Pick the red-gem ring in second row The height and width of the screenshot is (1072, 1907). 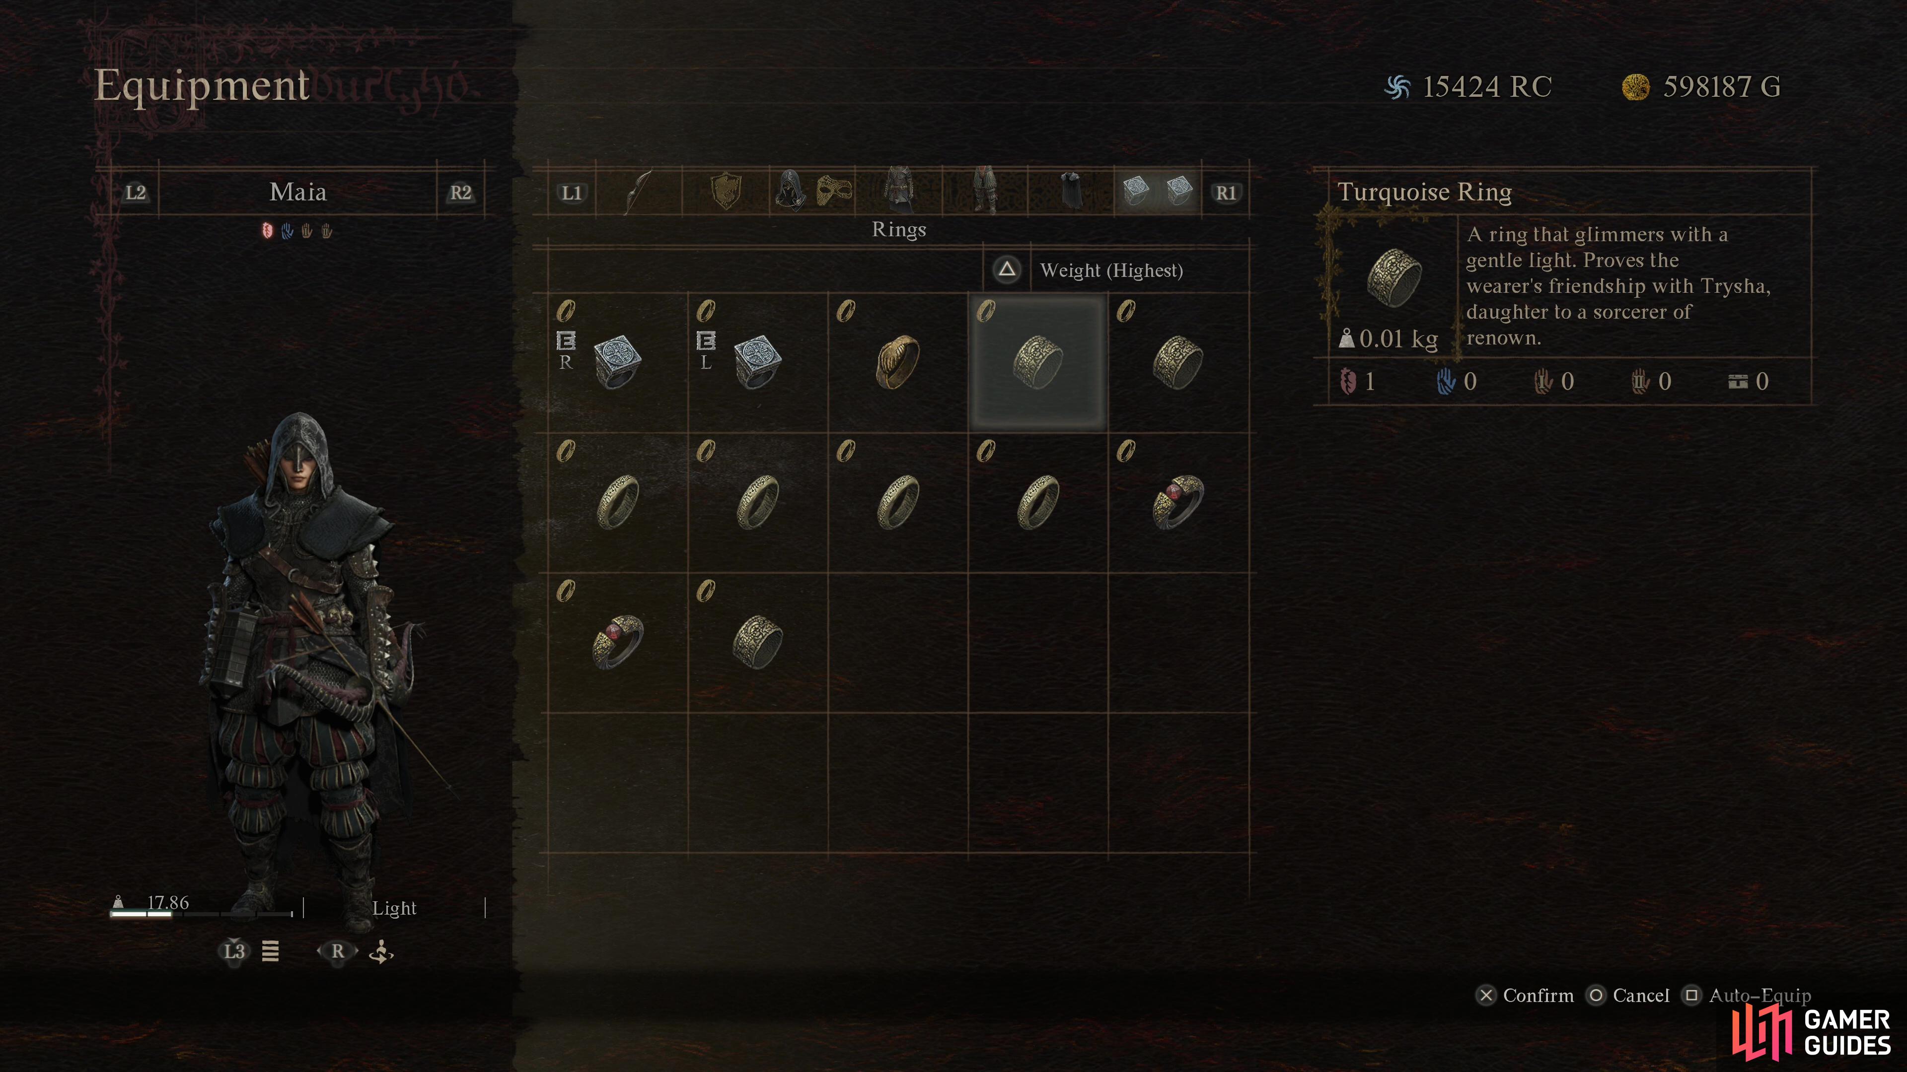1178,502
